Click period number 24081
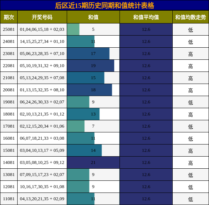The image size is (209, 205). 9,41
